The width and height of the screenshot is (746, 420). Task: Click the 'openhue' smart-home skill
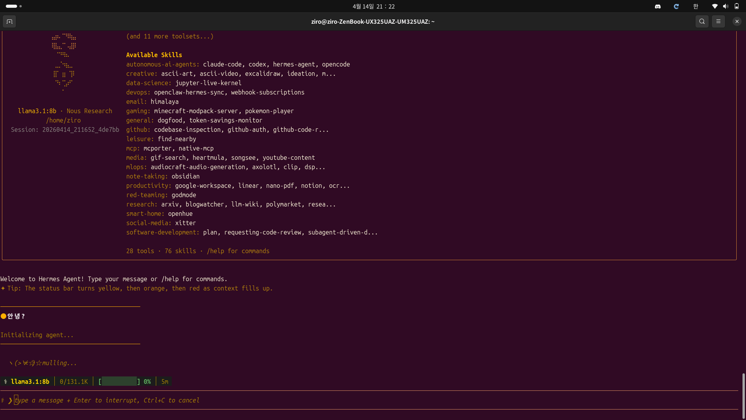point(180,213)
